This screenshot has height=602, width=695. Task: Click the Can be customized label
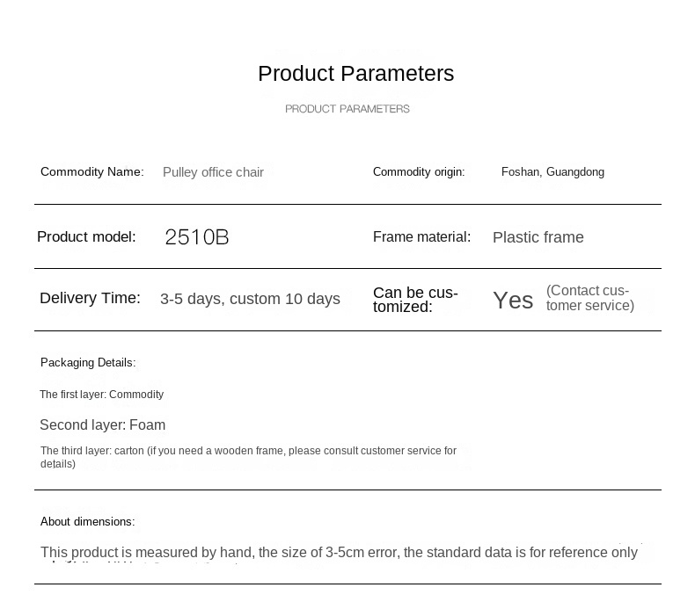pyautogui.click(x=415, y=299)
